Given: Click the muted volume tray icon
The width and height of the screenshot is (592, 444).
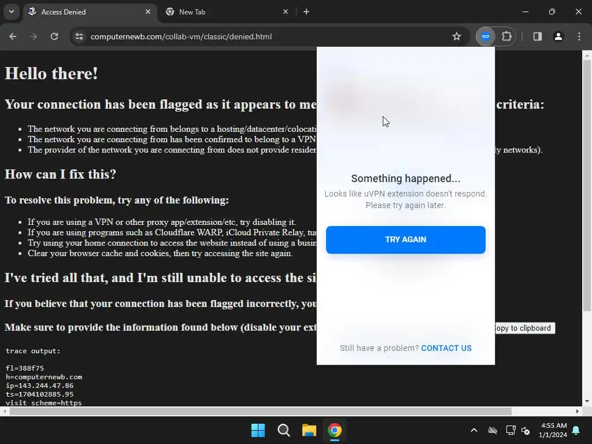Looking at the screenshot, I should coord(526,430).
